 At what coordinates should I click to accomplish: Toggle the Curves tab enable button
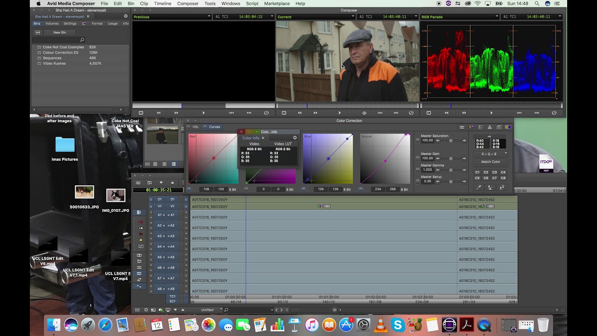pyautogui.click(x=205, y=127)
